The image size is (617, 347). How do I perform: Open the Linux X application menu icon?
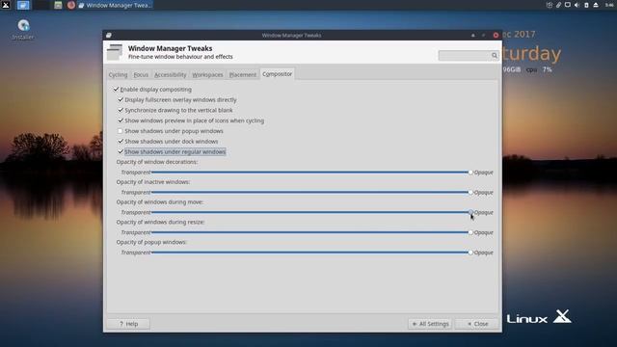click(6, 5)
